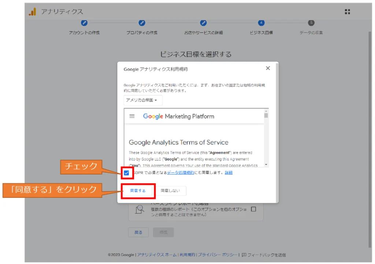Click the step 4 ビジネス目標 circle icon

(261, 23)
